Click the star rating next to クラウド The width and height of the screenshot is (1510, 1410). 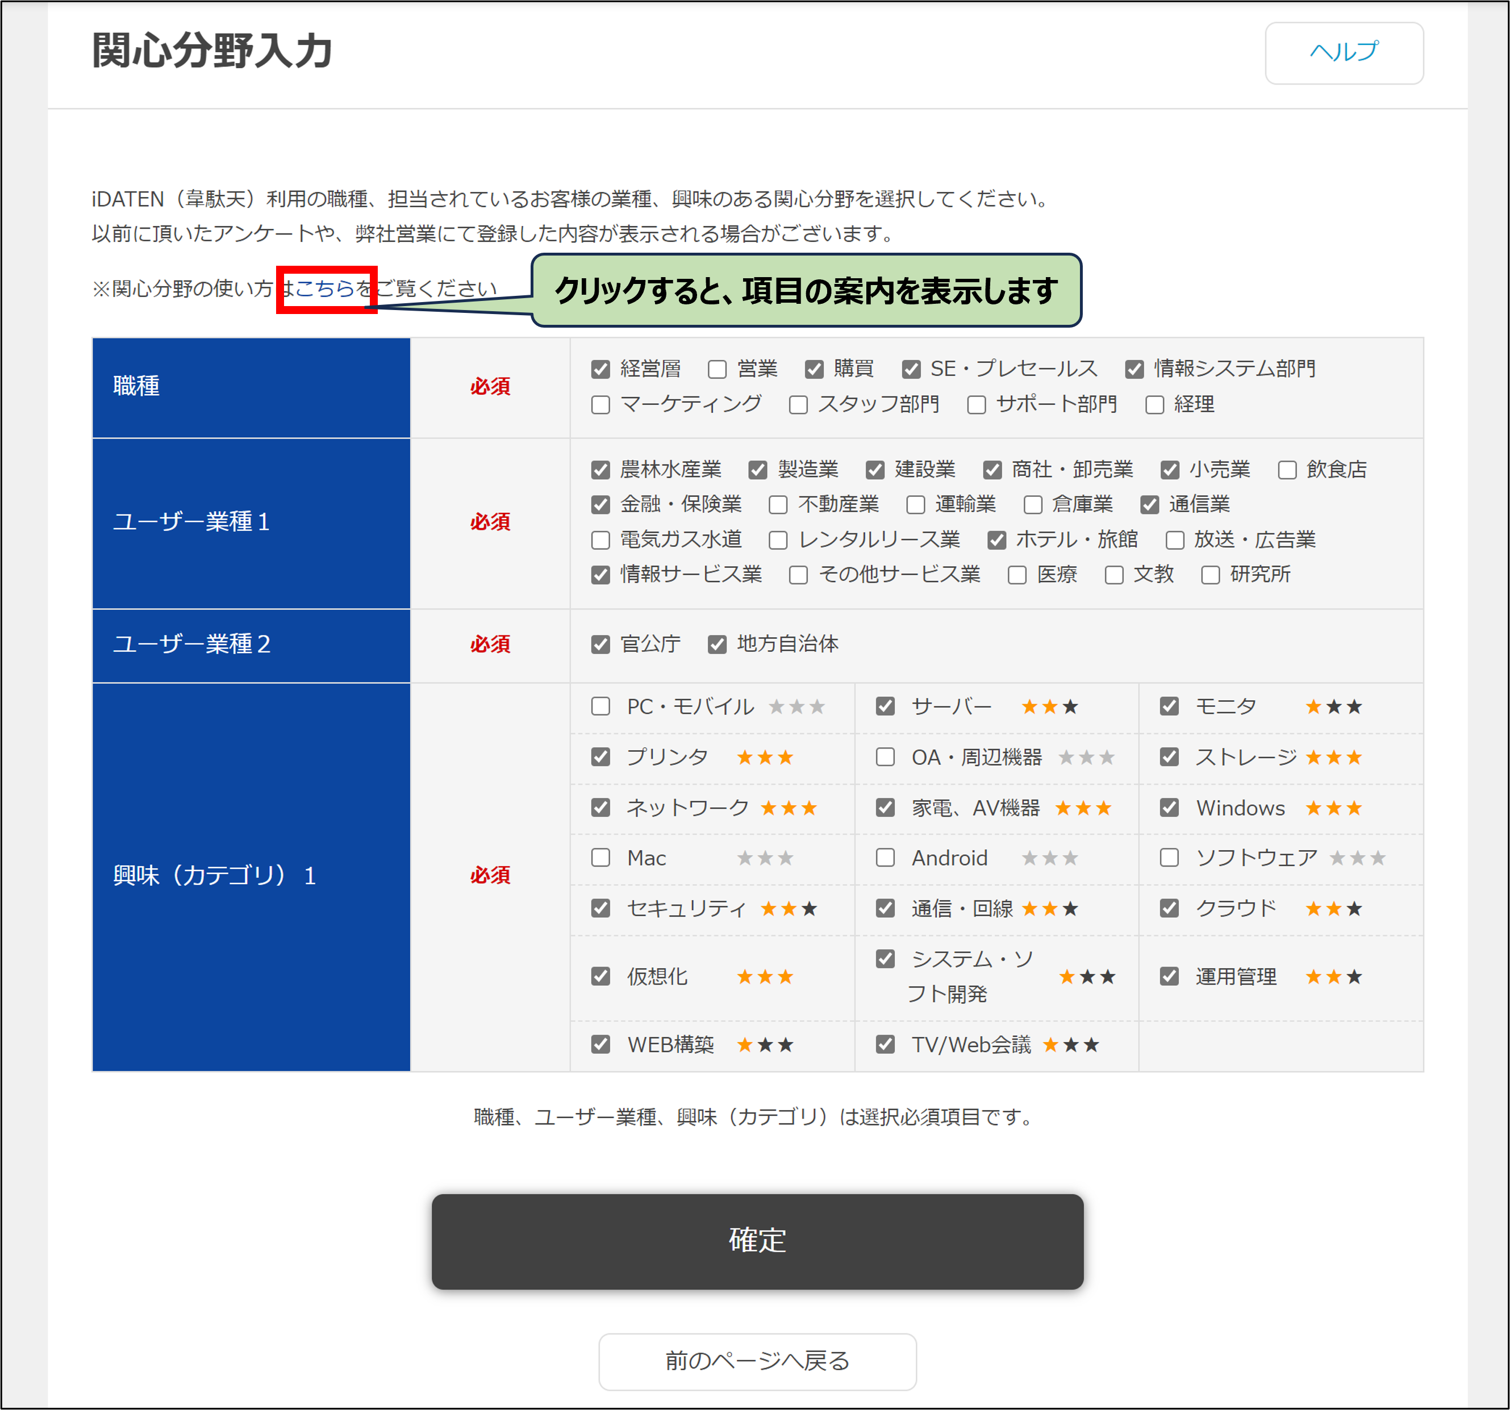pos(1333,909)
